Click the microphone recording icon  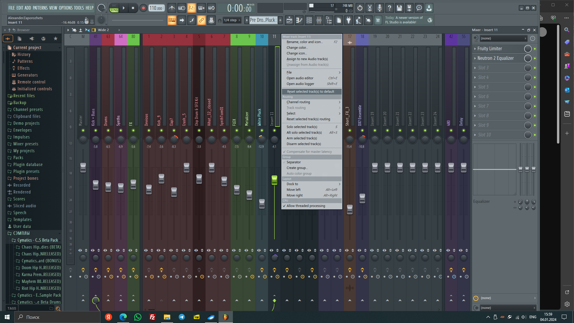tap(379, 8)
